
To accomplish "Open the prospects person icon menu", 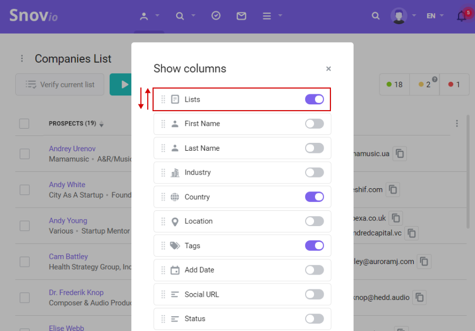I will 144,16.
